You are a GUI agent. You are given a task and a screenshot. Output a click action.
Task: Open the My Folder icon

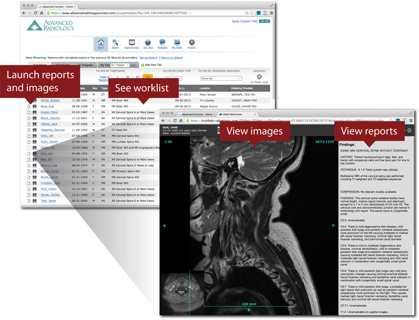(x=177, y=42)
